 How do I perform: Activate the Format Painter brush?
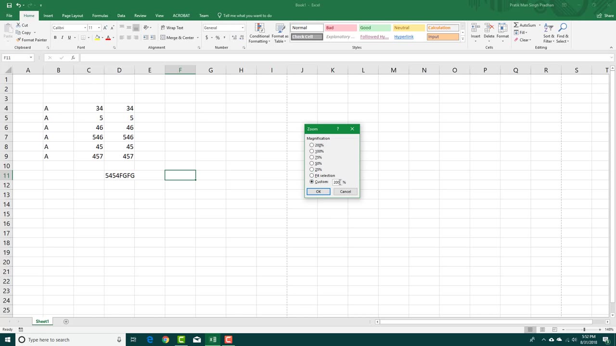click(18, 40)
